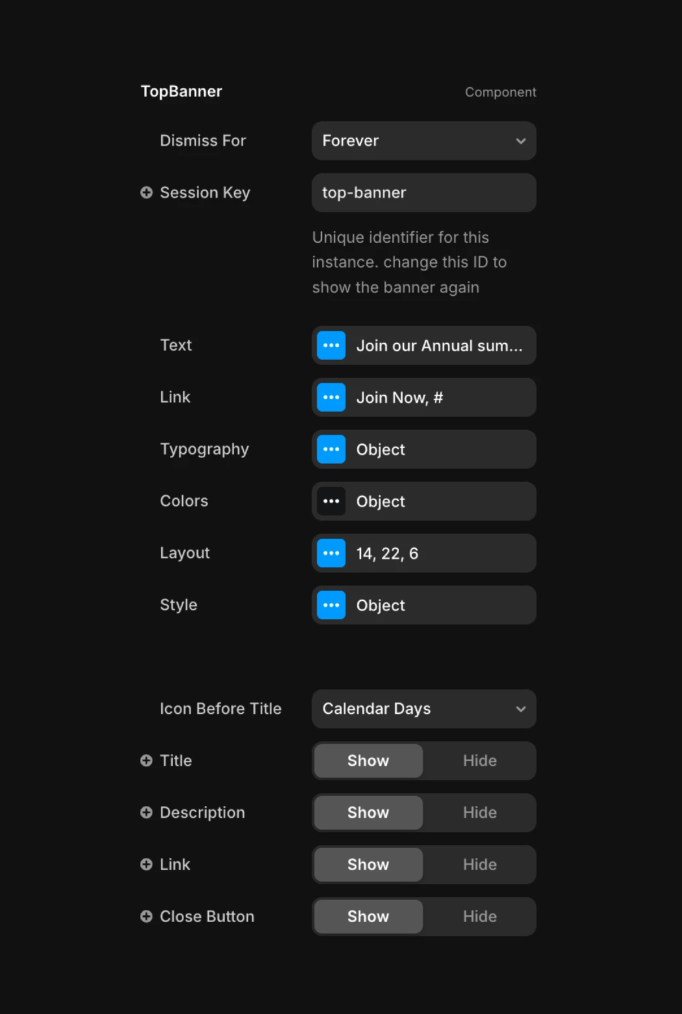682x1014 pixels.
Task: Click the plus button next to Title
Action: click(146, 760)
